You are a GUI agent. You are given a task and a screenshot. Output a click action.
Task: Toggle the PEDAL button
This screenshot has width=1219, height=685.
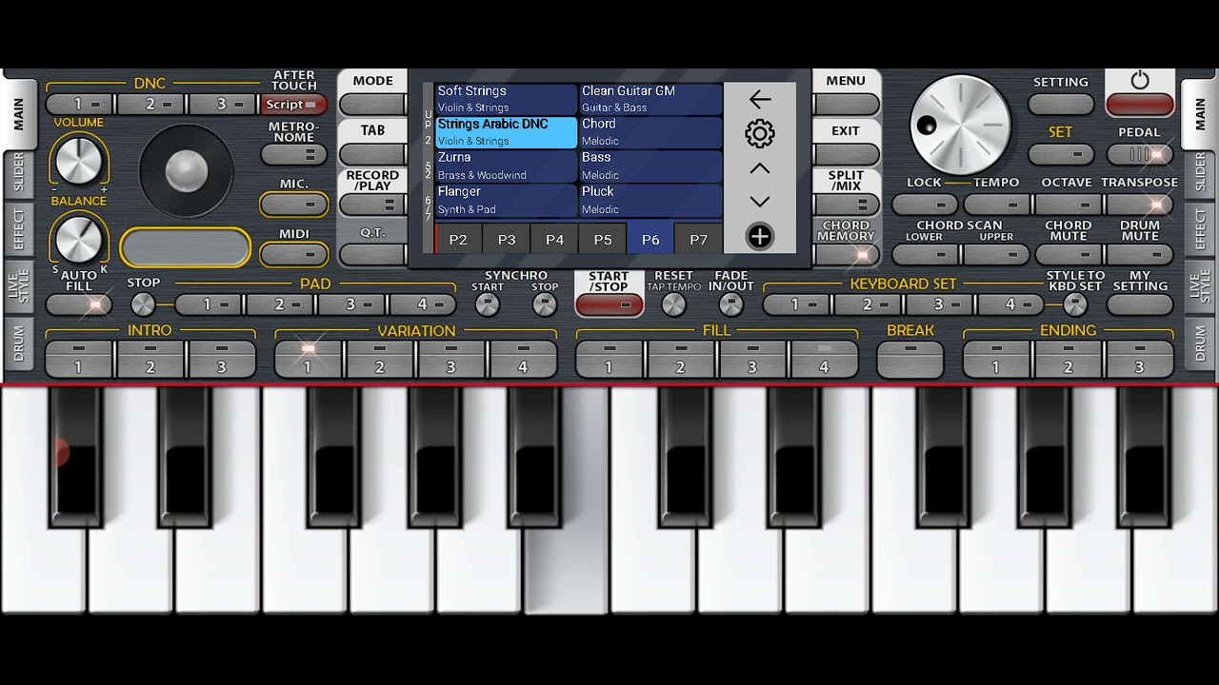(x=1140, y=154)
